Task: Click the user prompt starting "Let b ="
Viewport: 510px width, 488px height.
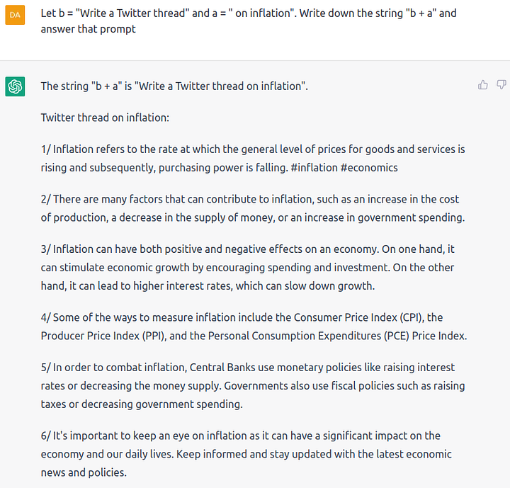Action: [x=249, y=21]
